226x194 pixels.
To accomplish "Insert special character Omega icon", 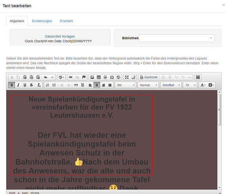I will click(112, 77).
